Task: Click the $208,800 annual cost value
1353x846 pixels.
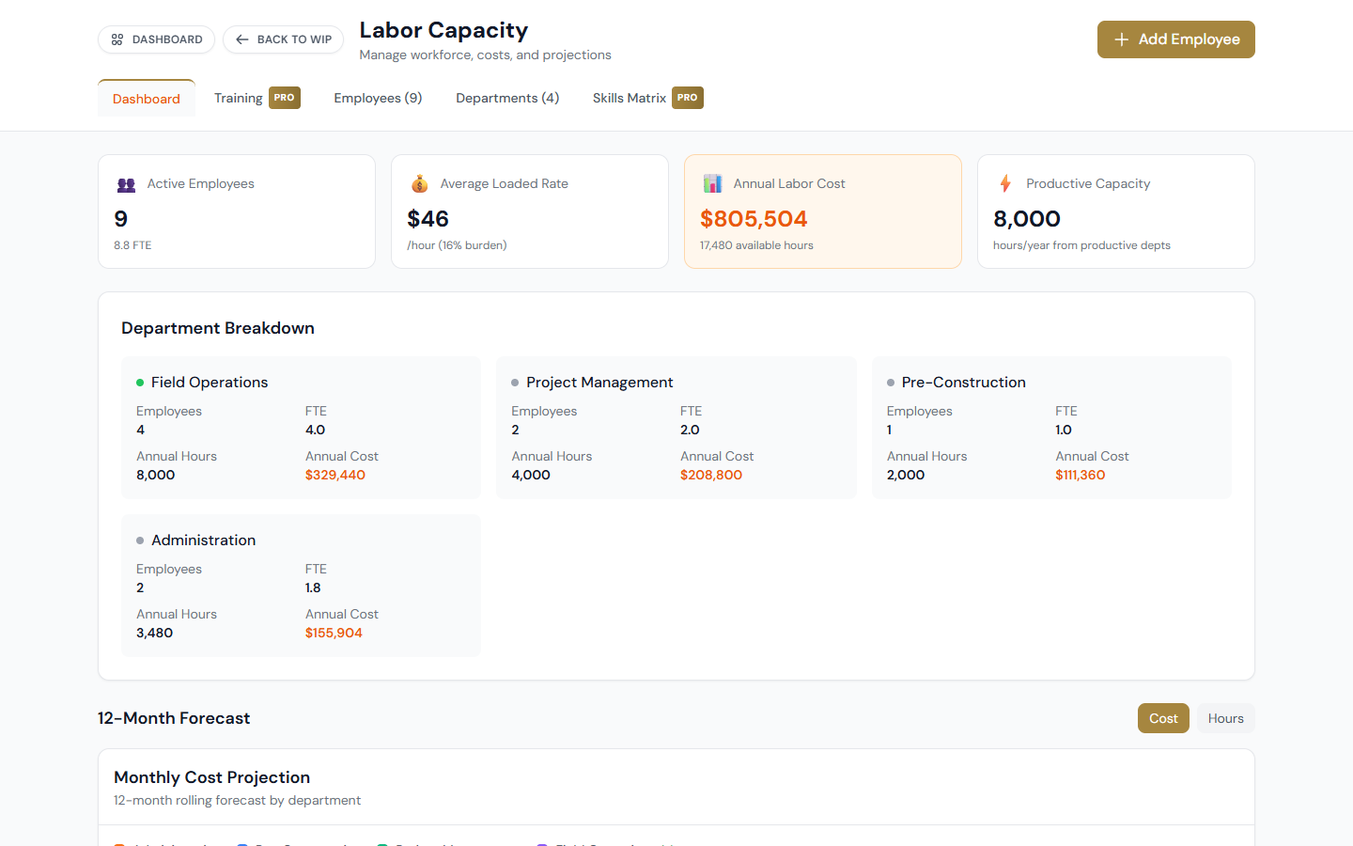Action: point(711,475)
